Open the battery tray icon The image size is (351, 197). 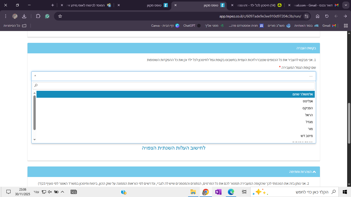[x=56, y=192]
